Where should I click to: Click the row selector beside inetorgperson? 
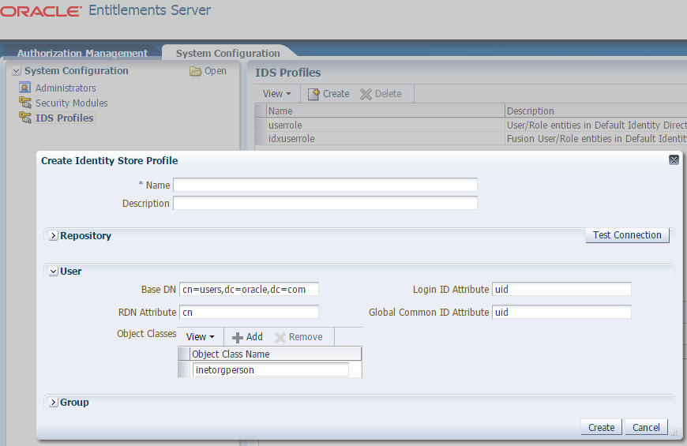click(x=184, y=369)
